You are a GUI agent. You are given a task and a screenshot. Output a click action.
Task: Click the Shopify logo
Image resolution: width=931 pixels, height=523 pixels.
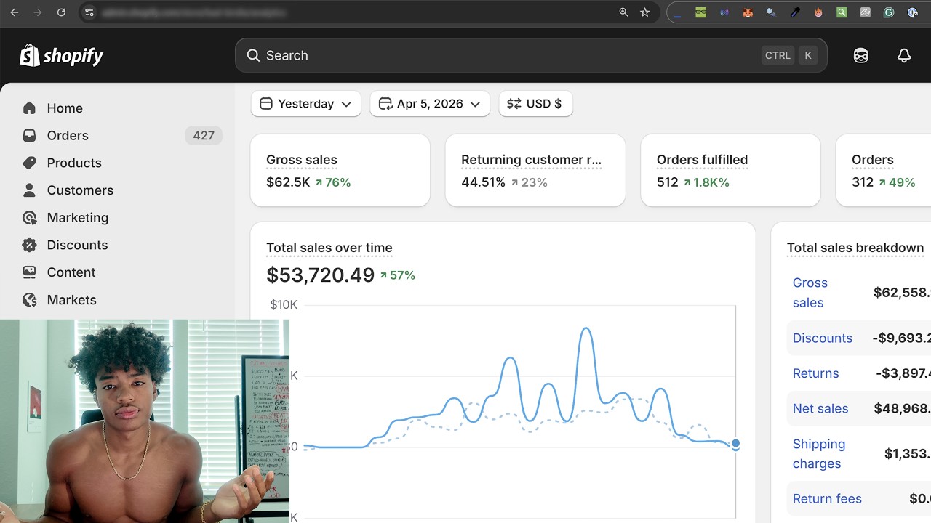click(x=62, y=56)
